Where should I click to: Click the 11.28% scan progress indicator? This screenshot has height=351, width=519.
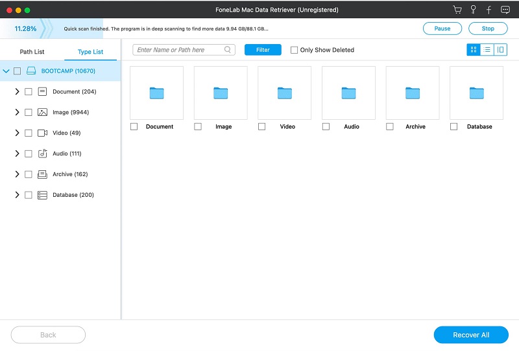pyautogui.click(x=25, y=28)
